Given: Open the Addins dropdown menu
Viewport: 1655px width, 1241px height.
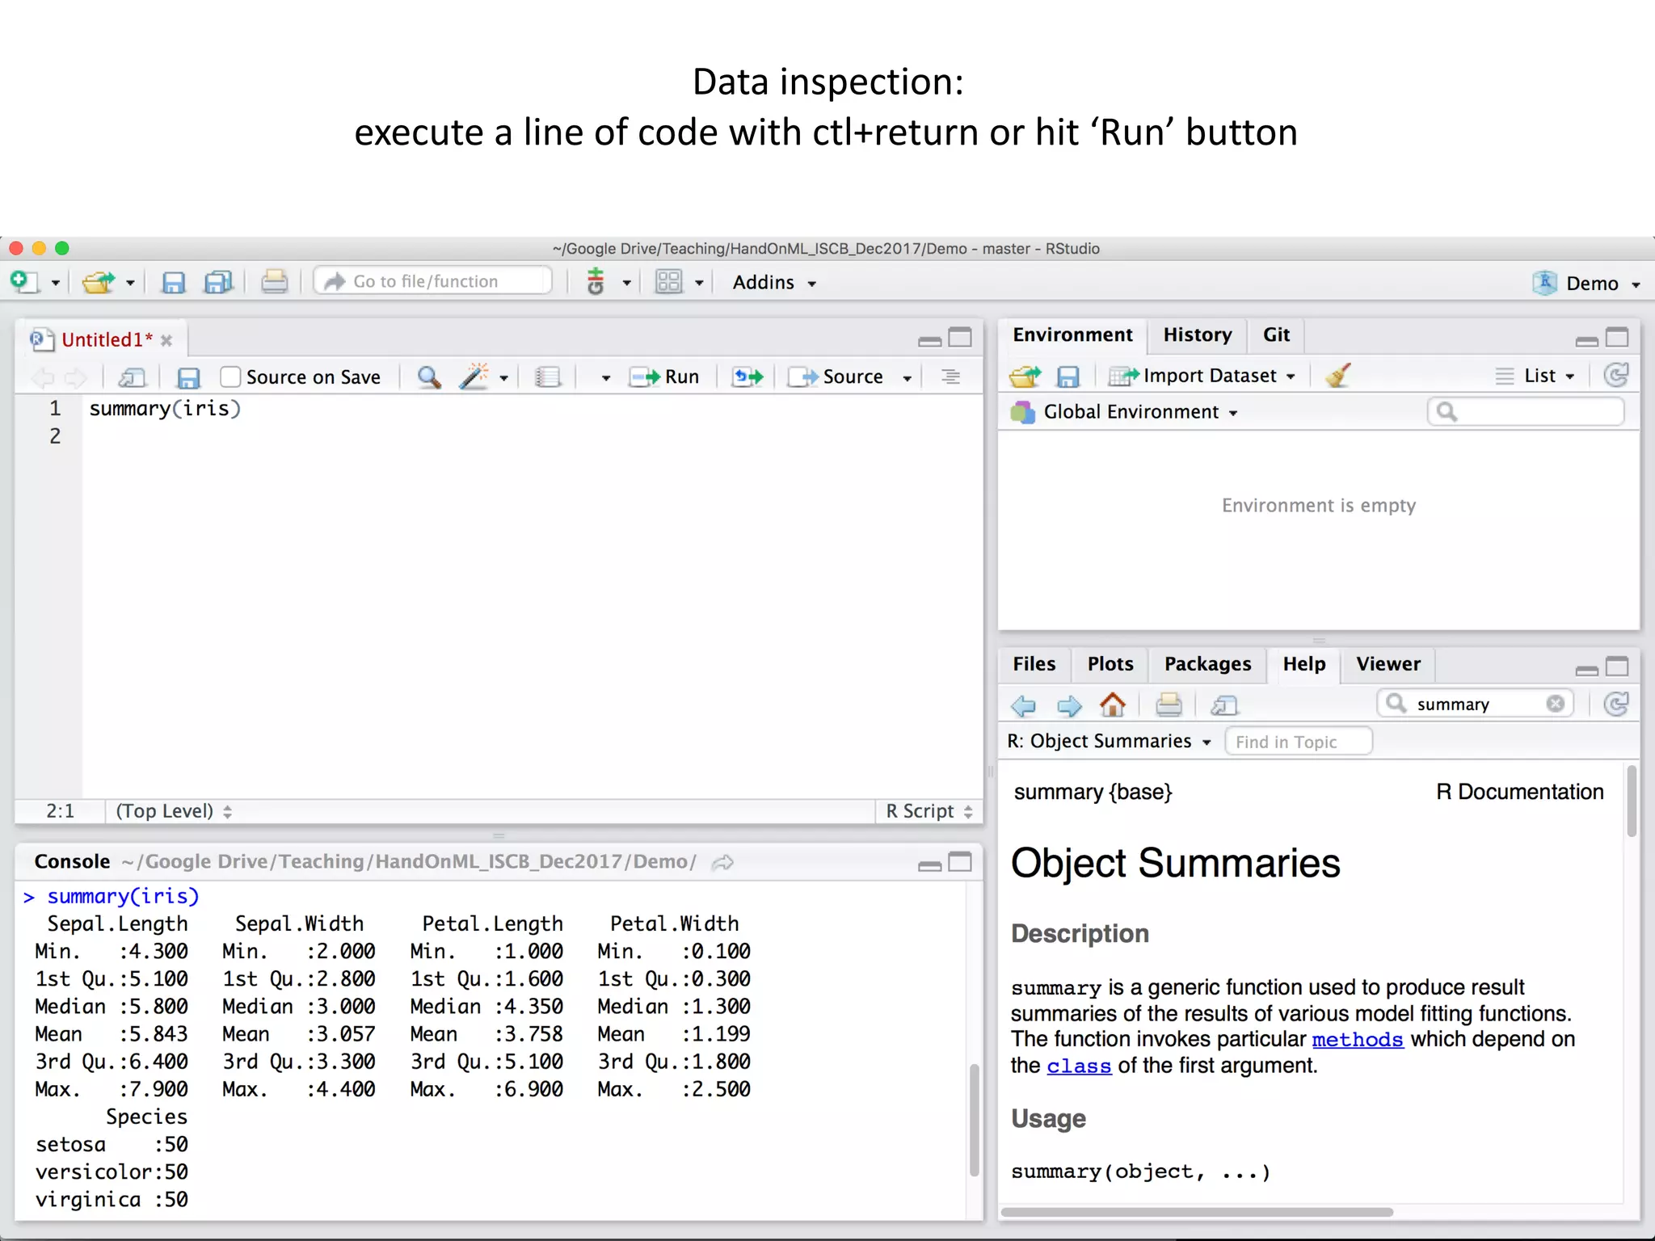Looking at the screenshot, I should click(x=774, y=282).
